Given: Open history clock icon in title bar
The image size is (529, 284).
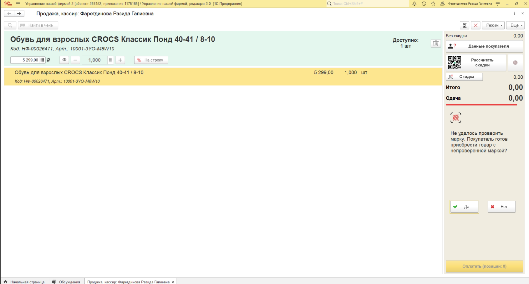Looking at the screenshot, I should pyautogui.click(x=424, y=4).
